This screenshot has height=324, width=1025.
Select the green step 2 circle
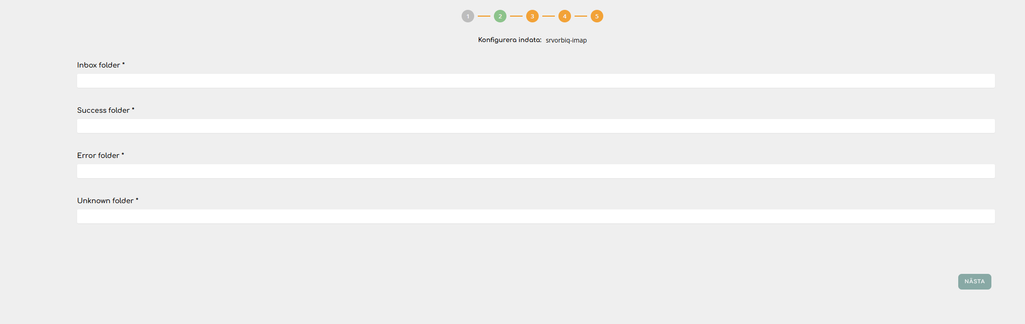[500, 17]
